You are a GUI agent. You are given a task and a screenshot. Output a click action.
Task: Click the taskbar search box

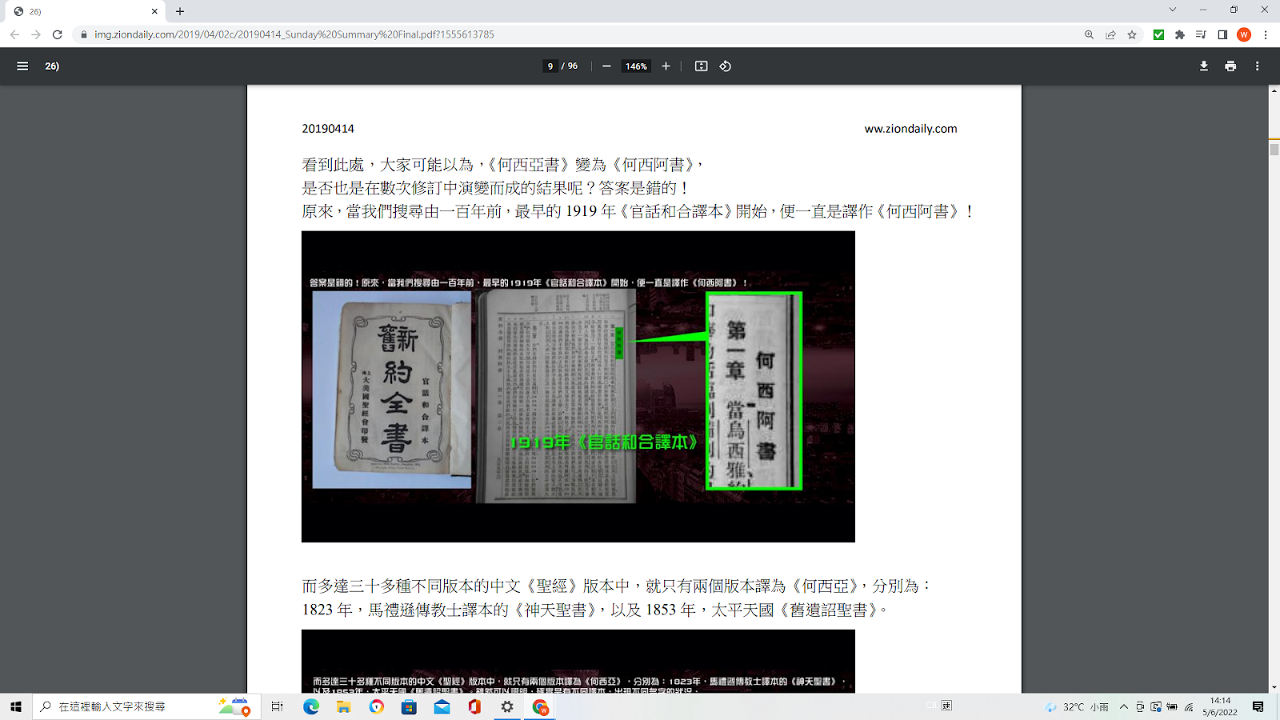point(145,706)
